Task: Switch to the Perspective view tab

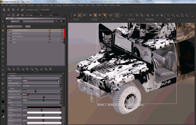Action: coord(150,19)
